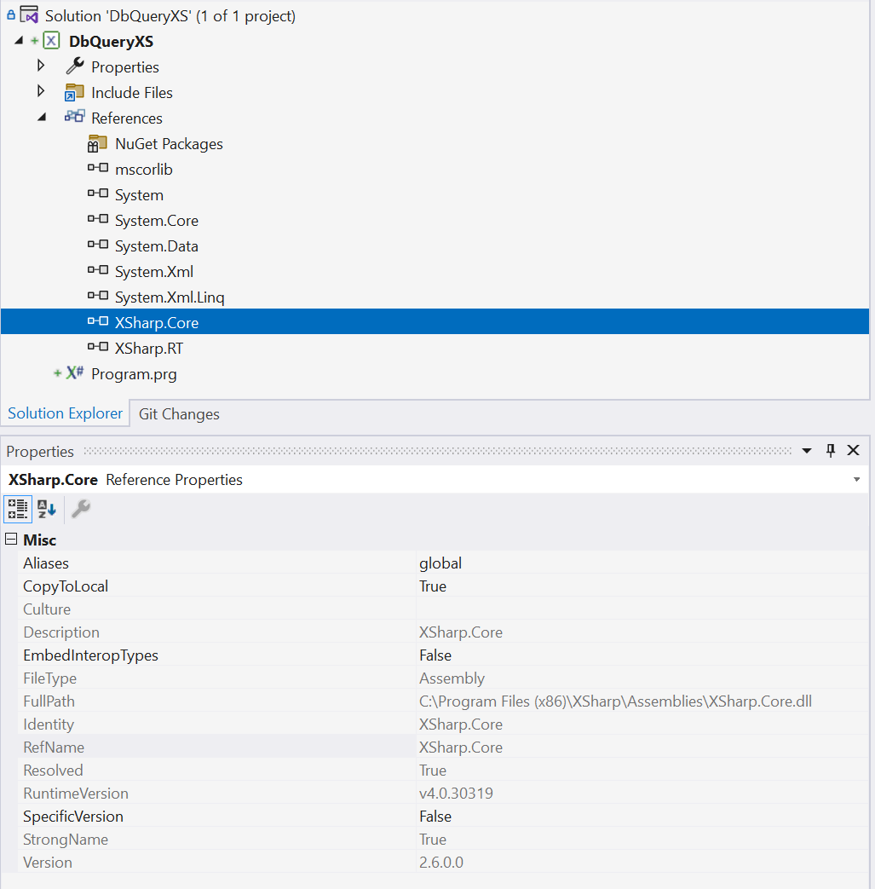Expand the Properties tree node
The width and height of the screenshot is (875, 889).
(41, 65)
